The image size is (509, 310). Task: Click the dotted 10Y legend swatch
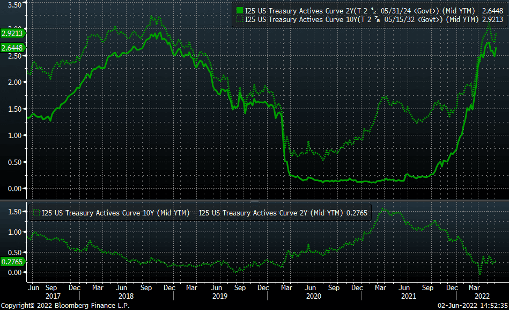click(239, 19)
